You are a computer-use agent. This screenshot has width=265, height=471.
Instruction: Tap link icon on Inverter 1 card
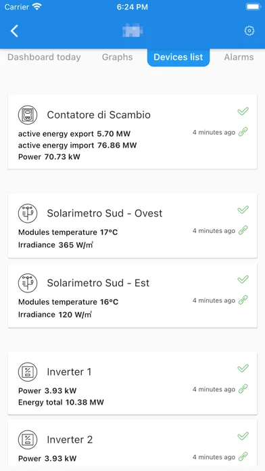[x=243, y=389]
